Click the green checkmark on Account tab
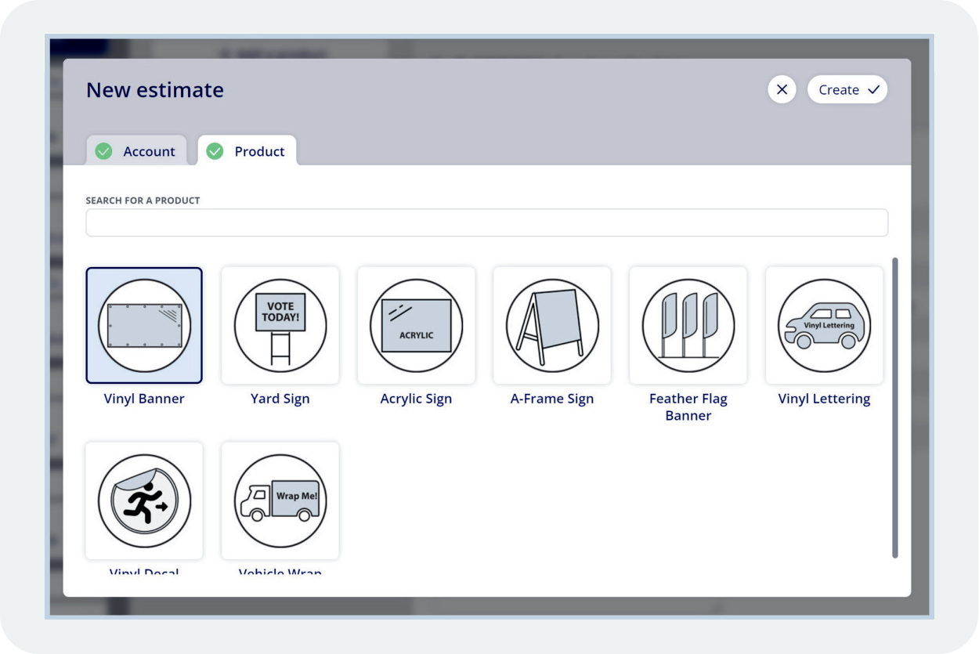Viewport: 979px width, 654px height. coord(103,151)
